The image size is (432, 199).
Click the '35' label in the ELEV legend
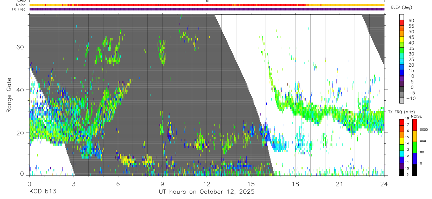tap(411, 48)
